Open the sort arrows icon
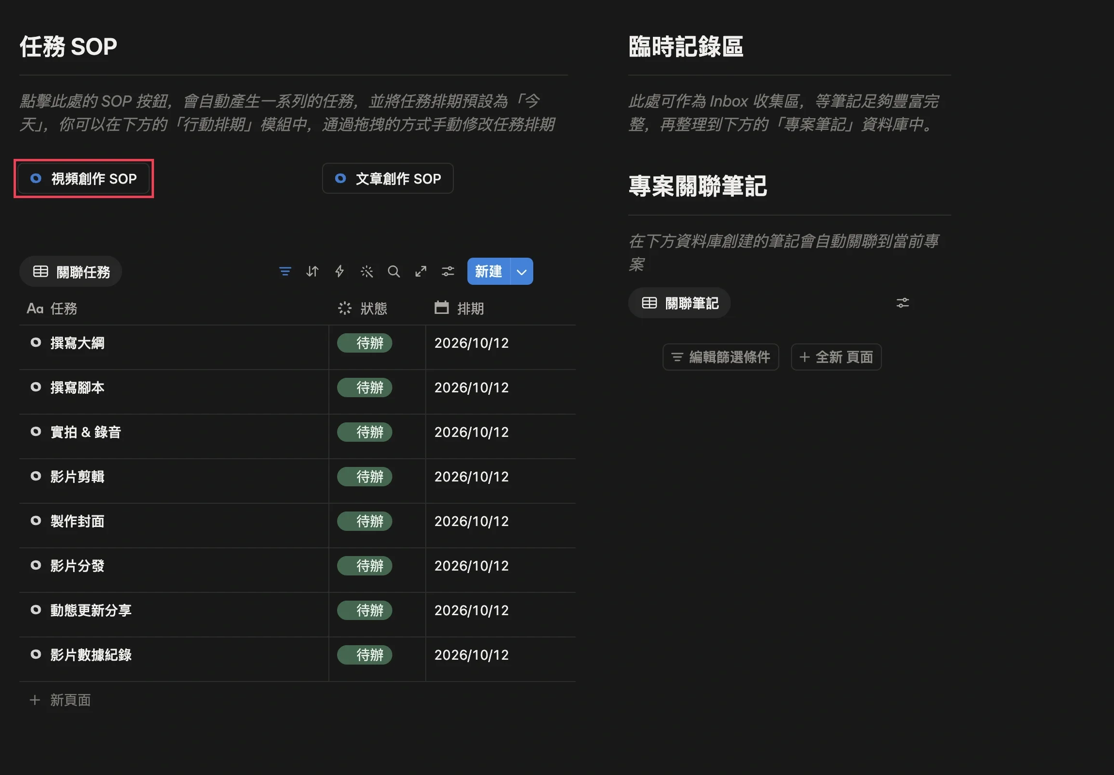Screen dimensions: 1114x775 (312, 271)
